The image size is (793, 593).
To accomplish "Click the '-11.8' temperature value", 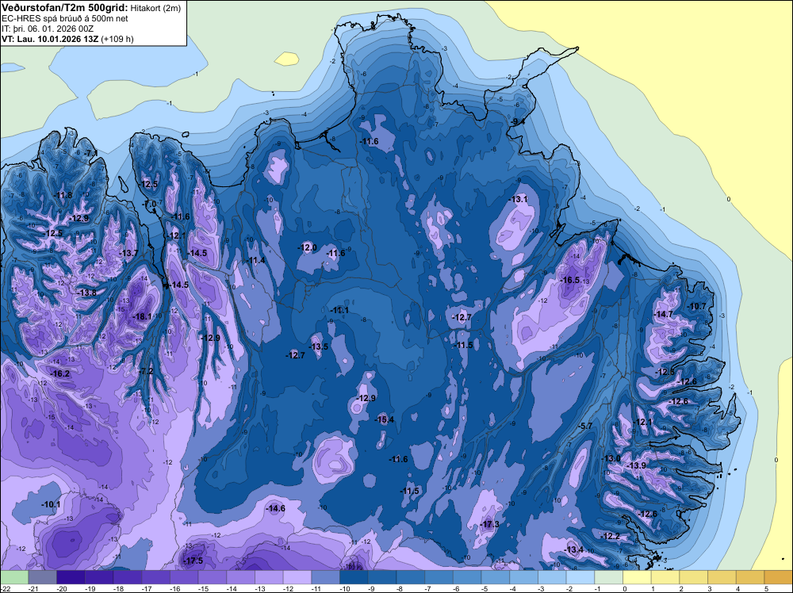I will 63,195.
